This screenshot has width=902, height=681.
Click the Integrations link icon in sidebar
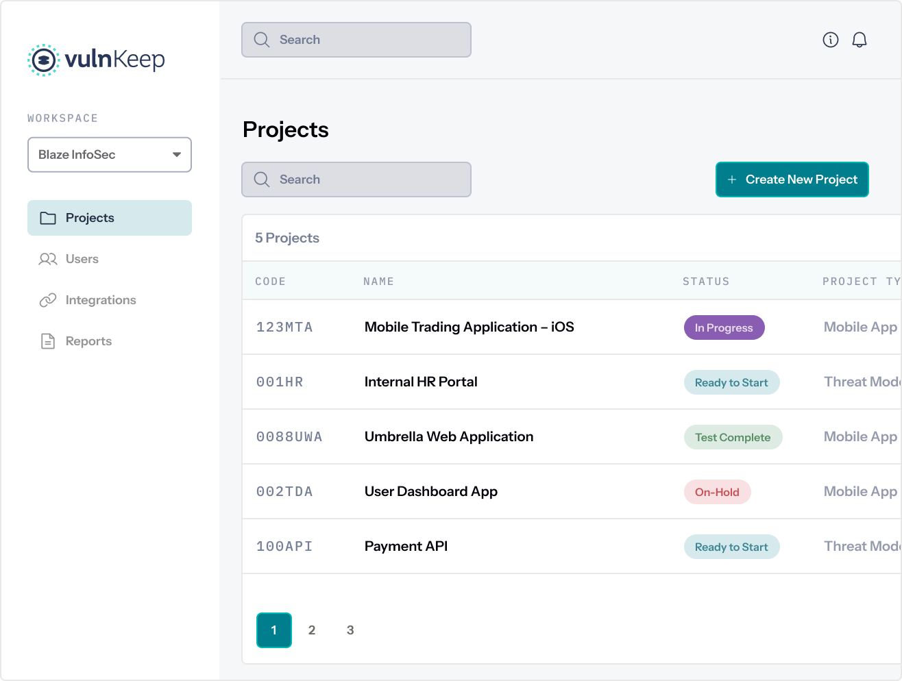coord(48,300)
